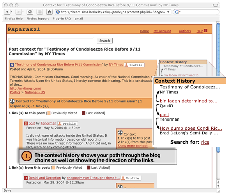The width and height of the screenshot is (237, 194).
Task: Open How dumb does Condi Ric... history link
Action: coord(191,128)
